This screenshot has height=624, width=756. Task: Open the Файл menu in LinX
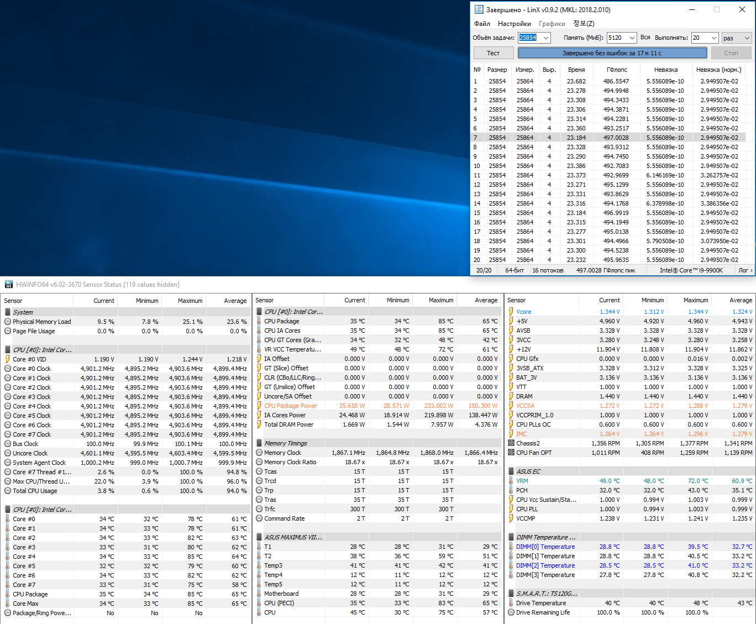pyautogui.click(x=482, y=24)
